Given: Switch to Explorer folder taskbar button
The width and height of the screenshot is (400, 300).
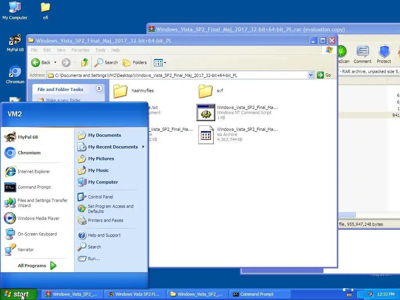Looking at the screenshot, I should [x=197, y=294].
